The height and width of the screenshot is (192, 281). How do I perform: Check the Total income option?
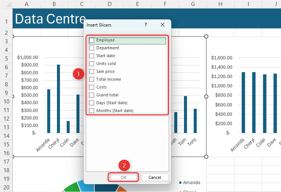[92, 79]
